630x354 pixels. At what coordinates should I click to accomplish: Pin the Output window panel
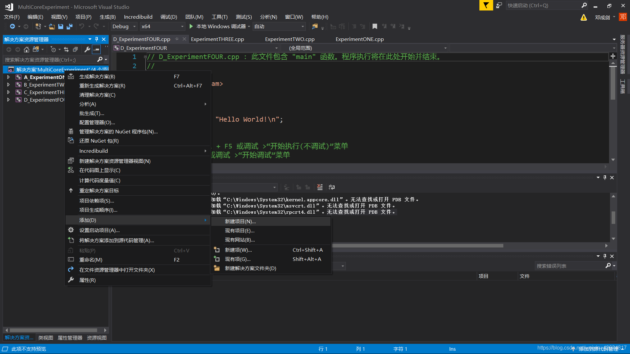pyautogui.click(x=605, y=177)
